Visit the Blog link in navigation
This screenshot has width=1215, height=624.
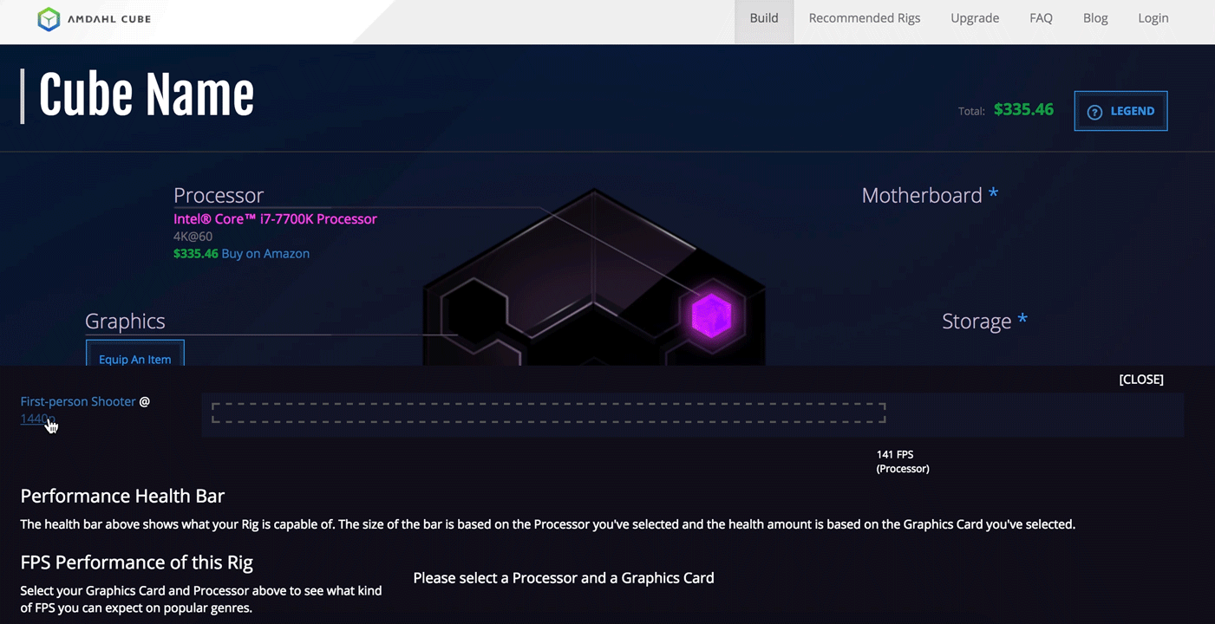point(1095,18)
